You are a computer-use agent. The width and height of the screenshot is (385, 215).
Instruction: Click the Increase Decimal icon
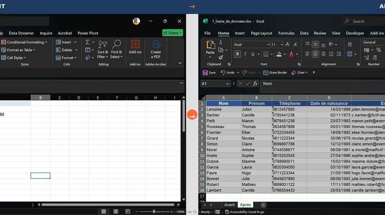coord(367,57)
